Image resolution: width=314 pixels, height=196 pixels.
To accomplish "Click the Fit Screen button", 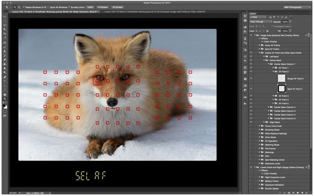I will coord(102,7).
